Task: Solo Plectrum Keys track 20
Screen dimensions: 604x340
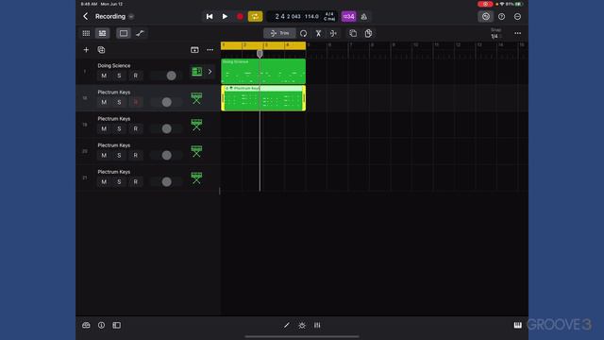Action: [119, 155]
